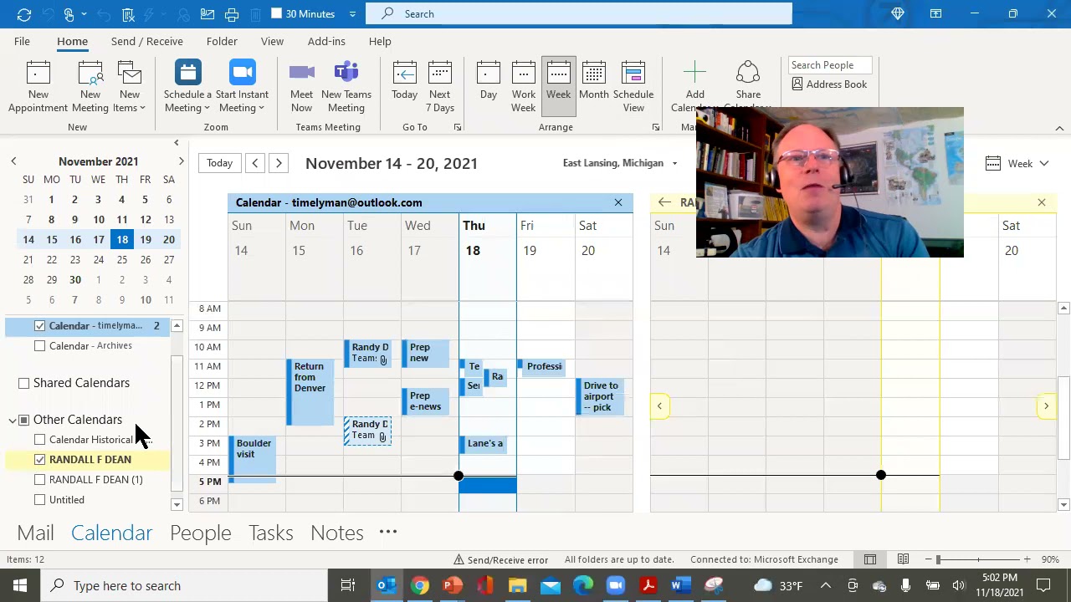Navigate to Notes
The image size is (1071, 602).
click(x=336, y=533)
